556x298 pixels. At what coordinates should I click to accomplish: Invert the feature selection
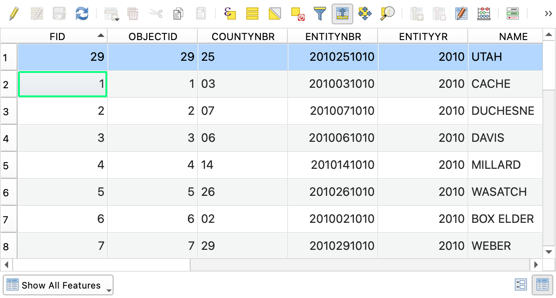tap(275, 14)
